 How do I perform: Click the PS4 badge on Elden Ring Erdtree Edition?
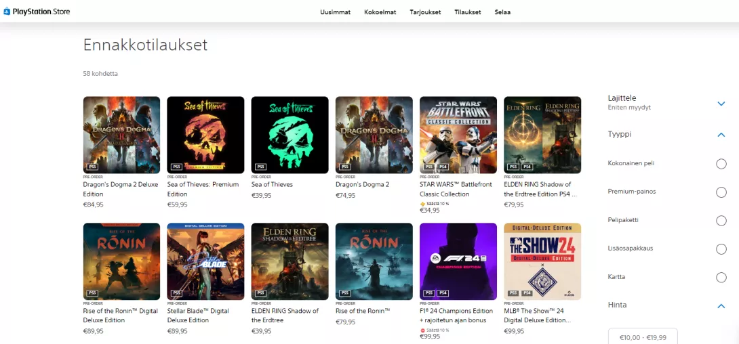click(x=527, y=167)
